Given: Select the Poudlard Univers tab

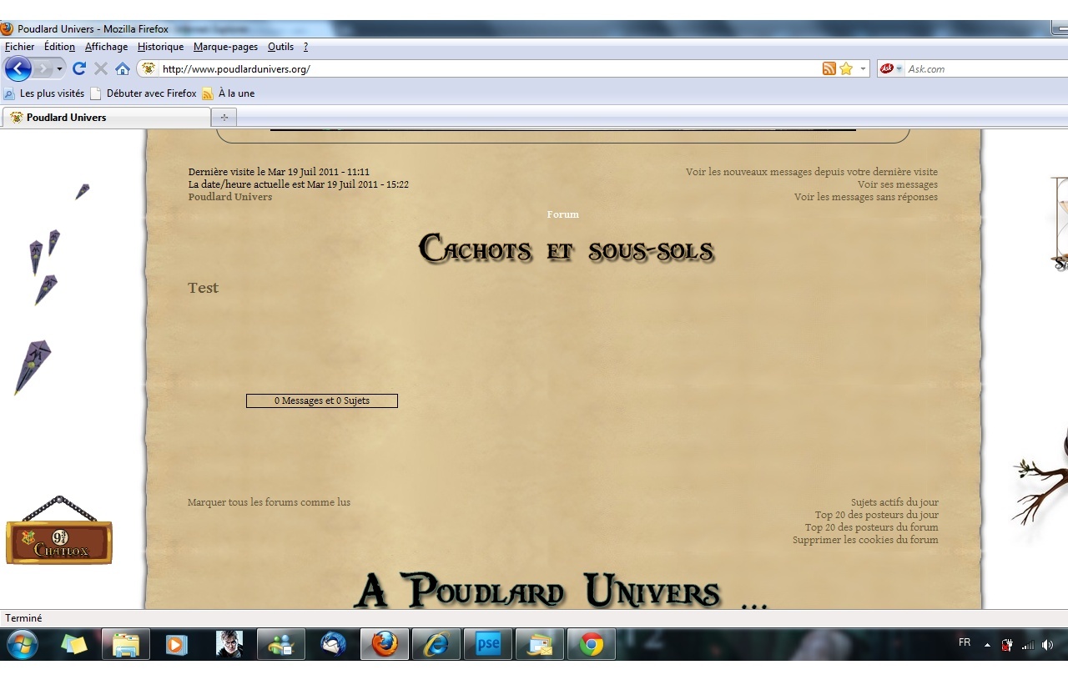Looking at the screenshot, I should pyautogui.click(x=107, y=118).
